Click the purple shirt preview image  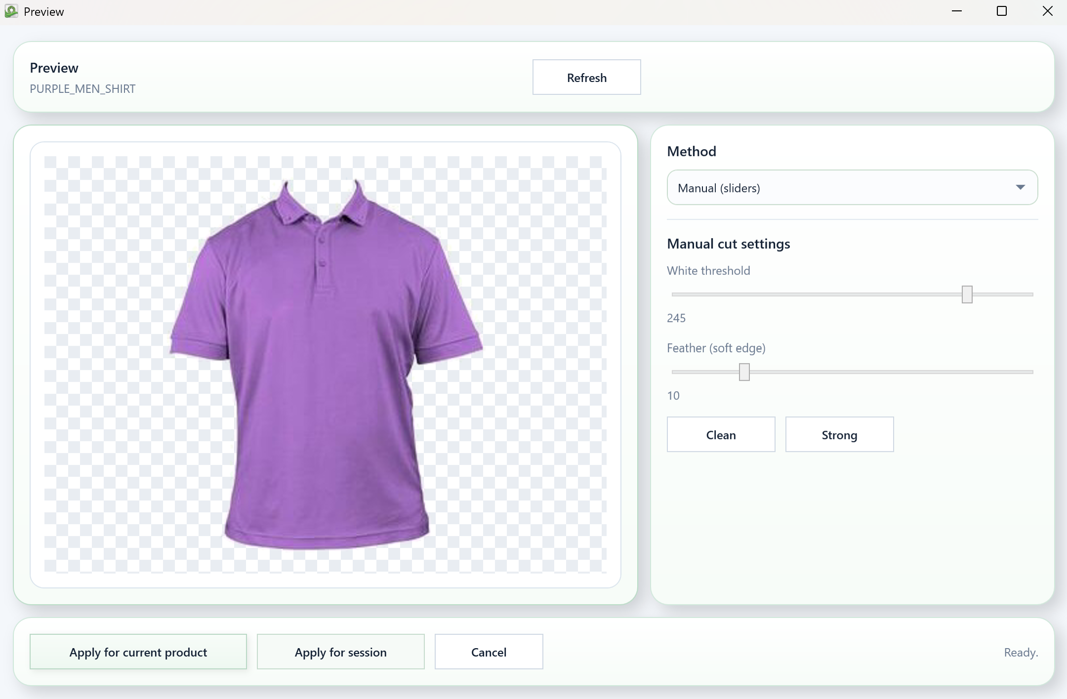click(x=326, y=366)
